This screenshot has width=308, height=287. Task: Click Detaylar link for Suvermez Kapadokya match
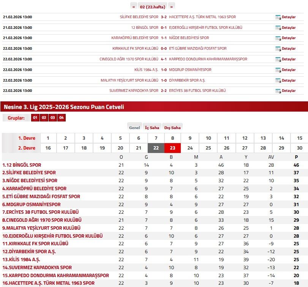[x=289, y=91]
